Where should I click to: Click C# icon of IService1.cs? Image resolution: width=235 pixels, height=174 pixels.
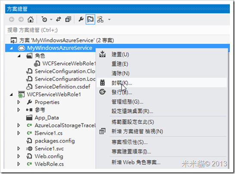tap(29, 133)
